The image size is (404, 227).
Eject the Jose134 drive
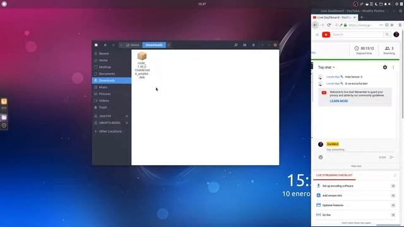pos(127,116)
